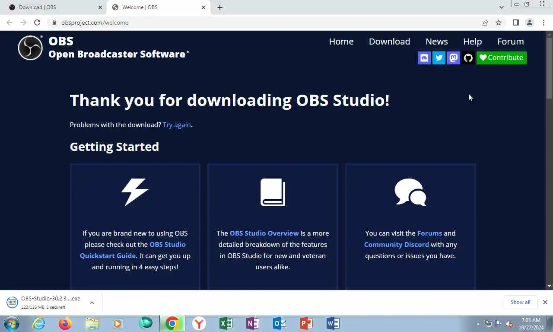Open the OBS Discord icon link

coord(424,58)
